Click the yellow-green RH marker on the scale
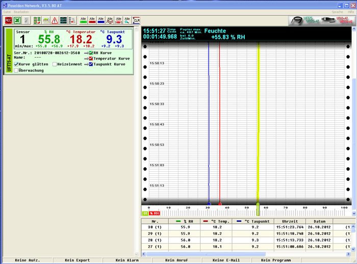357x264 pixels. pos(258,209)
